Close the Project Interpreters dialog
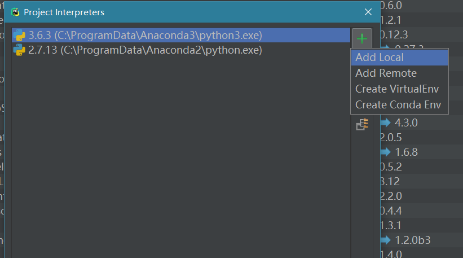The width and height of the screenshot is (463, 258). click(368, 12)
